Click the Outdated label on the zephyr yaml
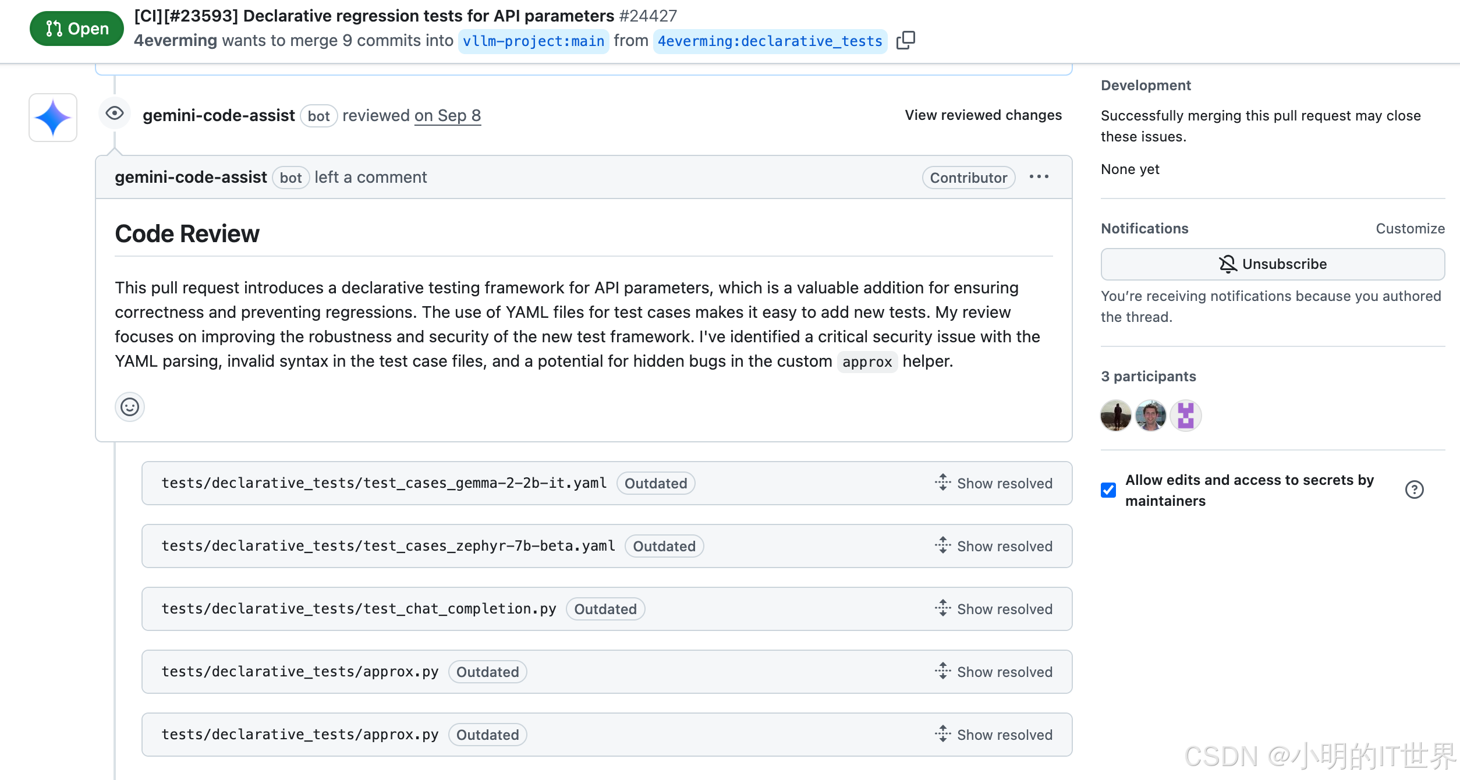The width and height of the screenshot is (1460, 780). 664,546
